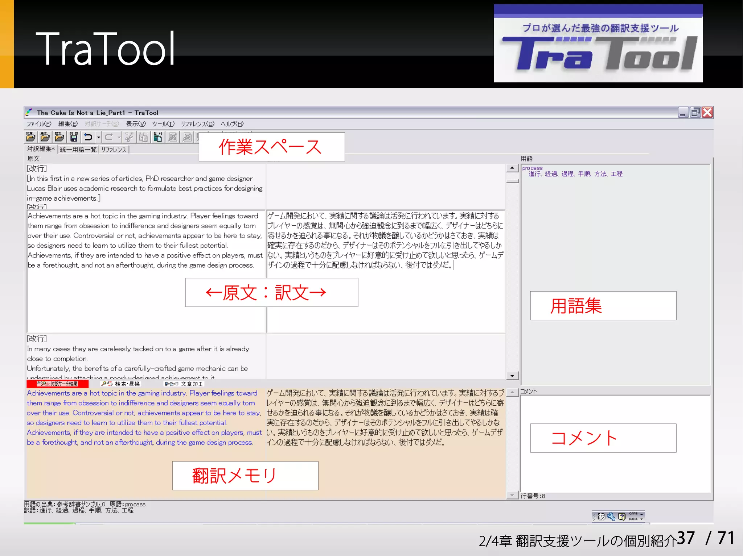Click the S search toolbar icon
Screen dimensions: 743x556
[x=188, y=137]
